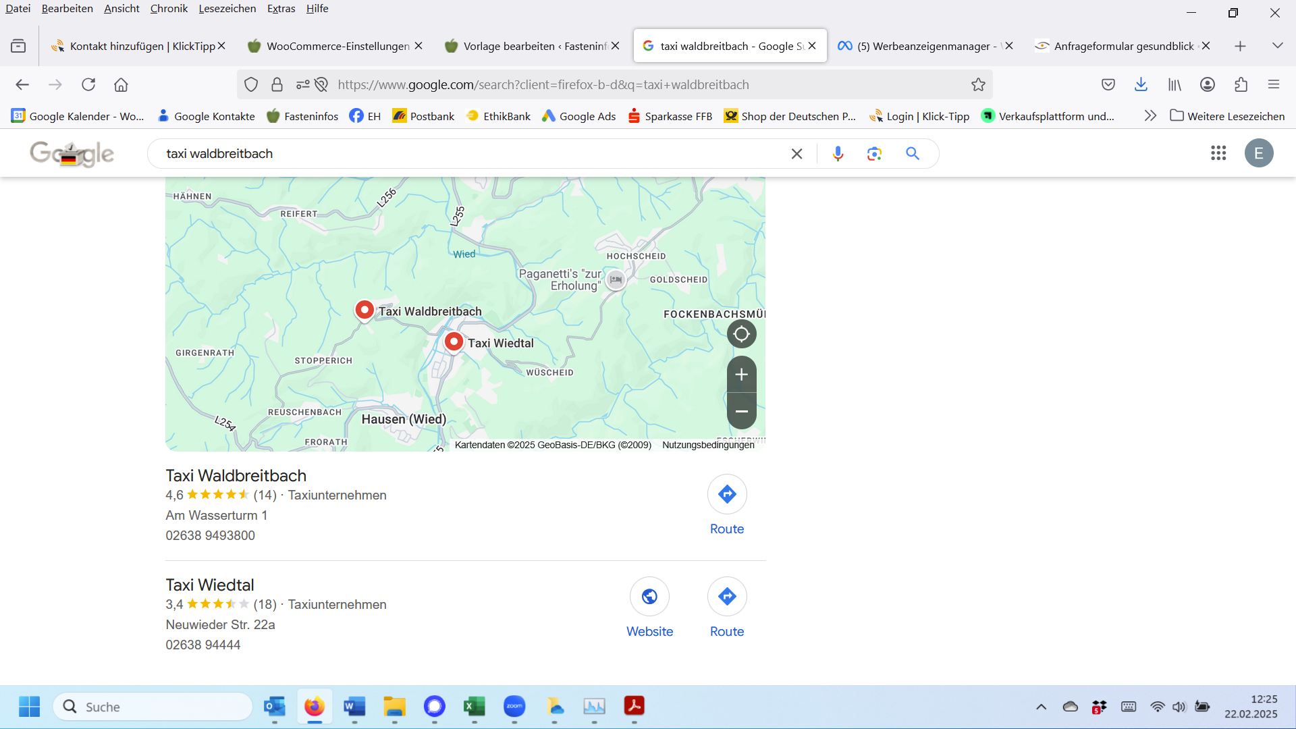The height and width of the screenshot is (729, 1296).
Task: Open Word from the taskbar
Action: 354,707
